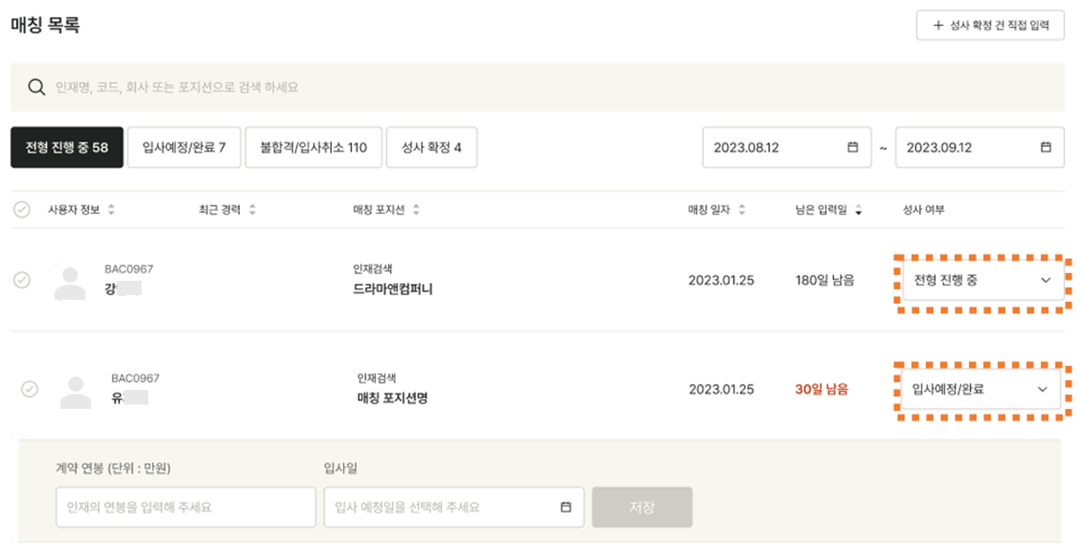The height and width of the screenshot is (545, 1083).
Task: Open calendar icon in 입사일 field
Action: 565,507
